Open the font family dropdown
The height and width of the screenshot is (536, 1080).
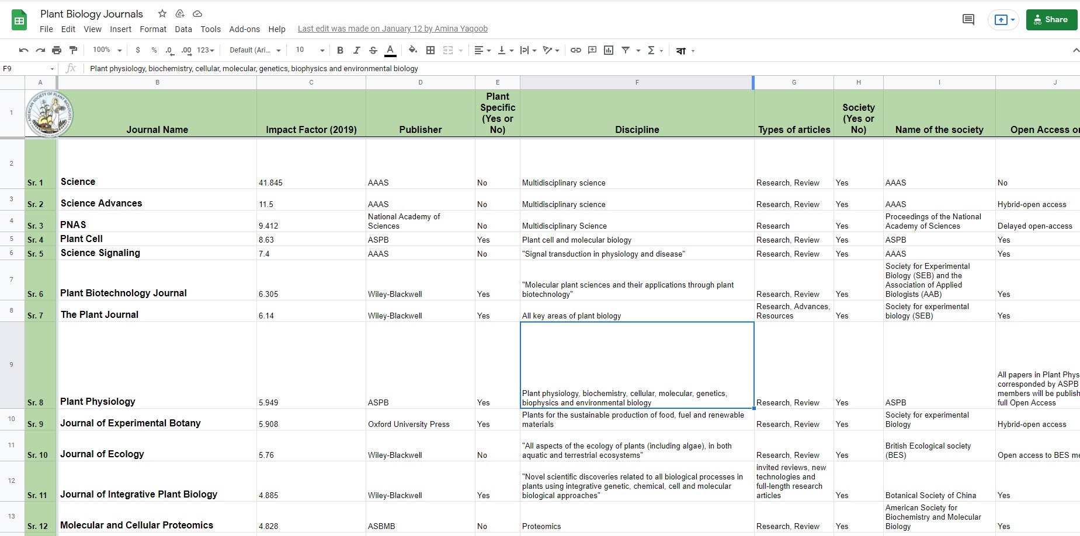(254, 50)
